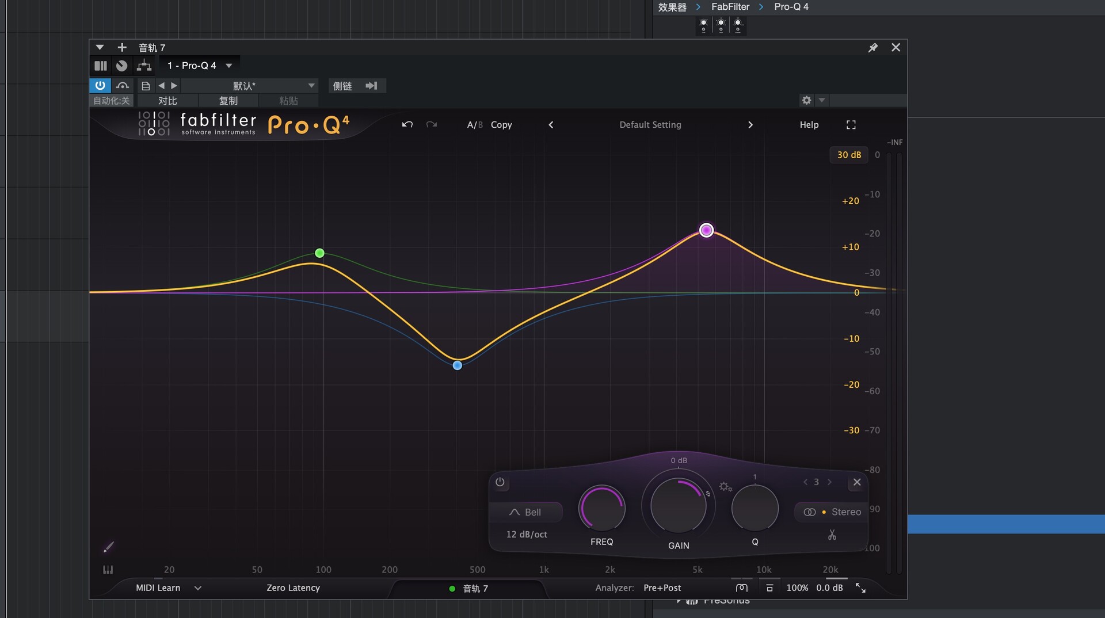Screen dimensions: 1105x618
Task: Open the 默认* preset dropdown
Action: [x=250, y=85]
